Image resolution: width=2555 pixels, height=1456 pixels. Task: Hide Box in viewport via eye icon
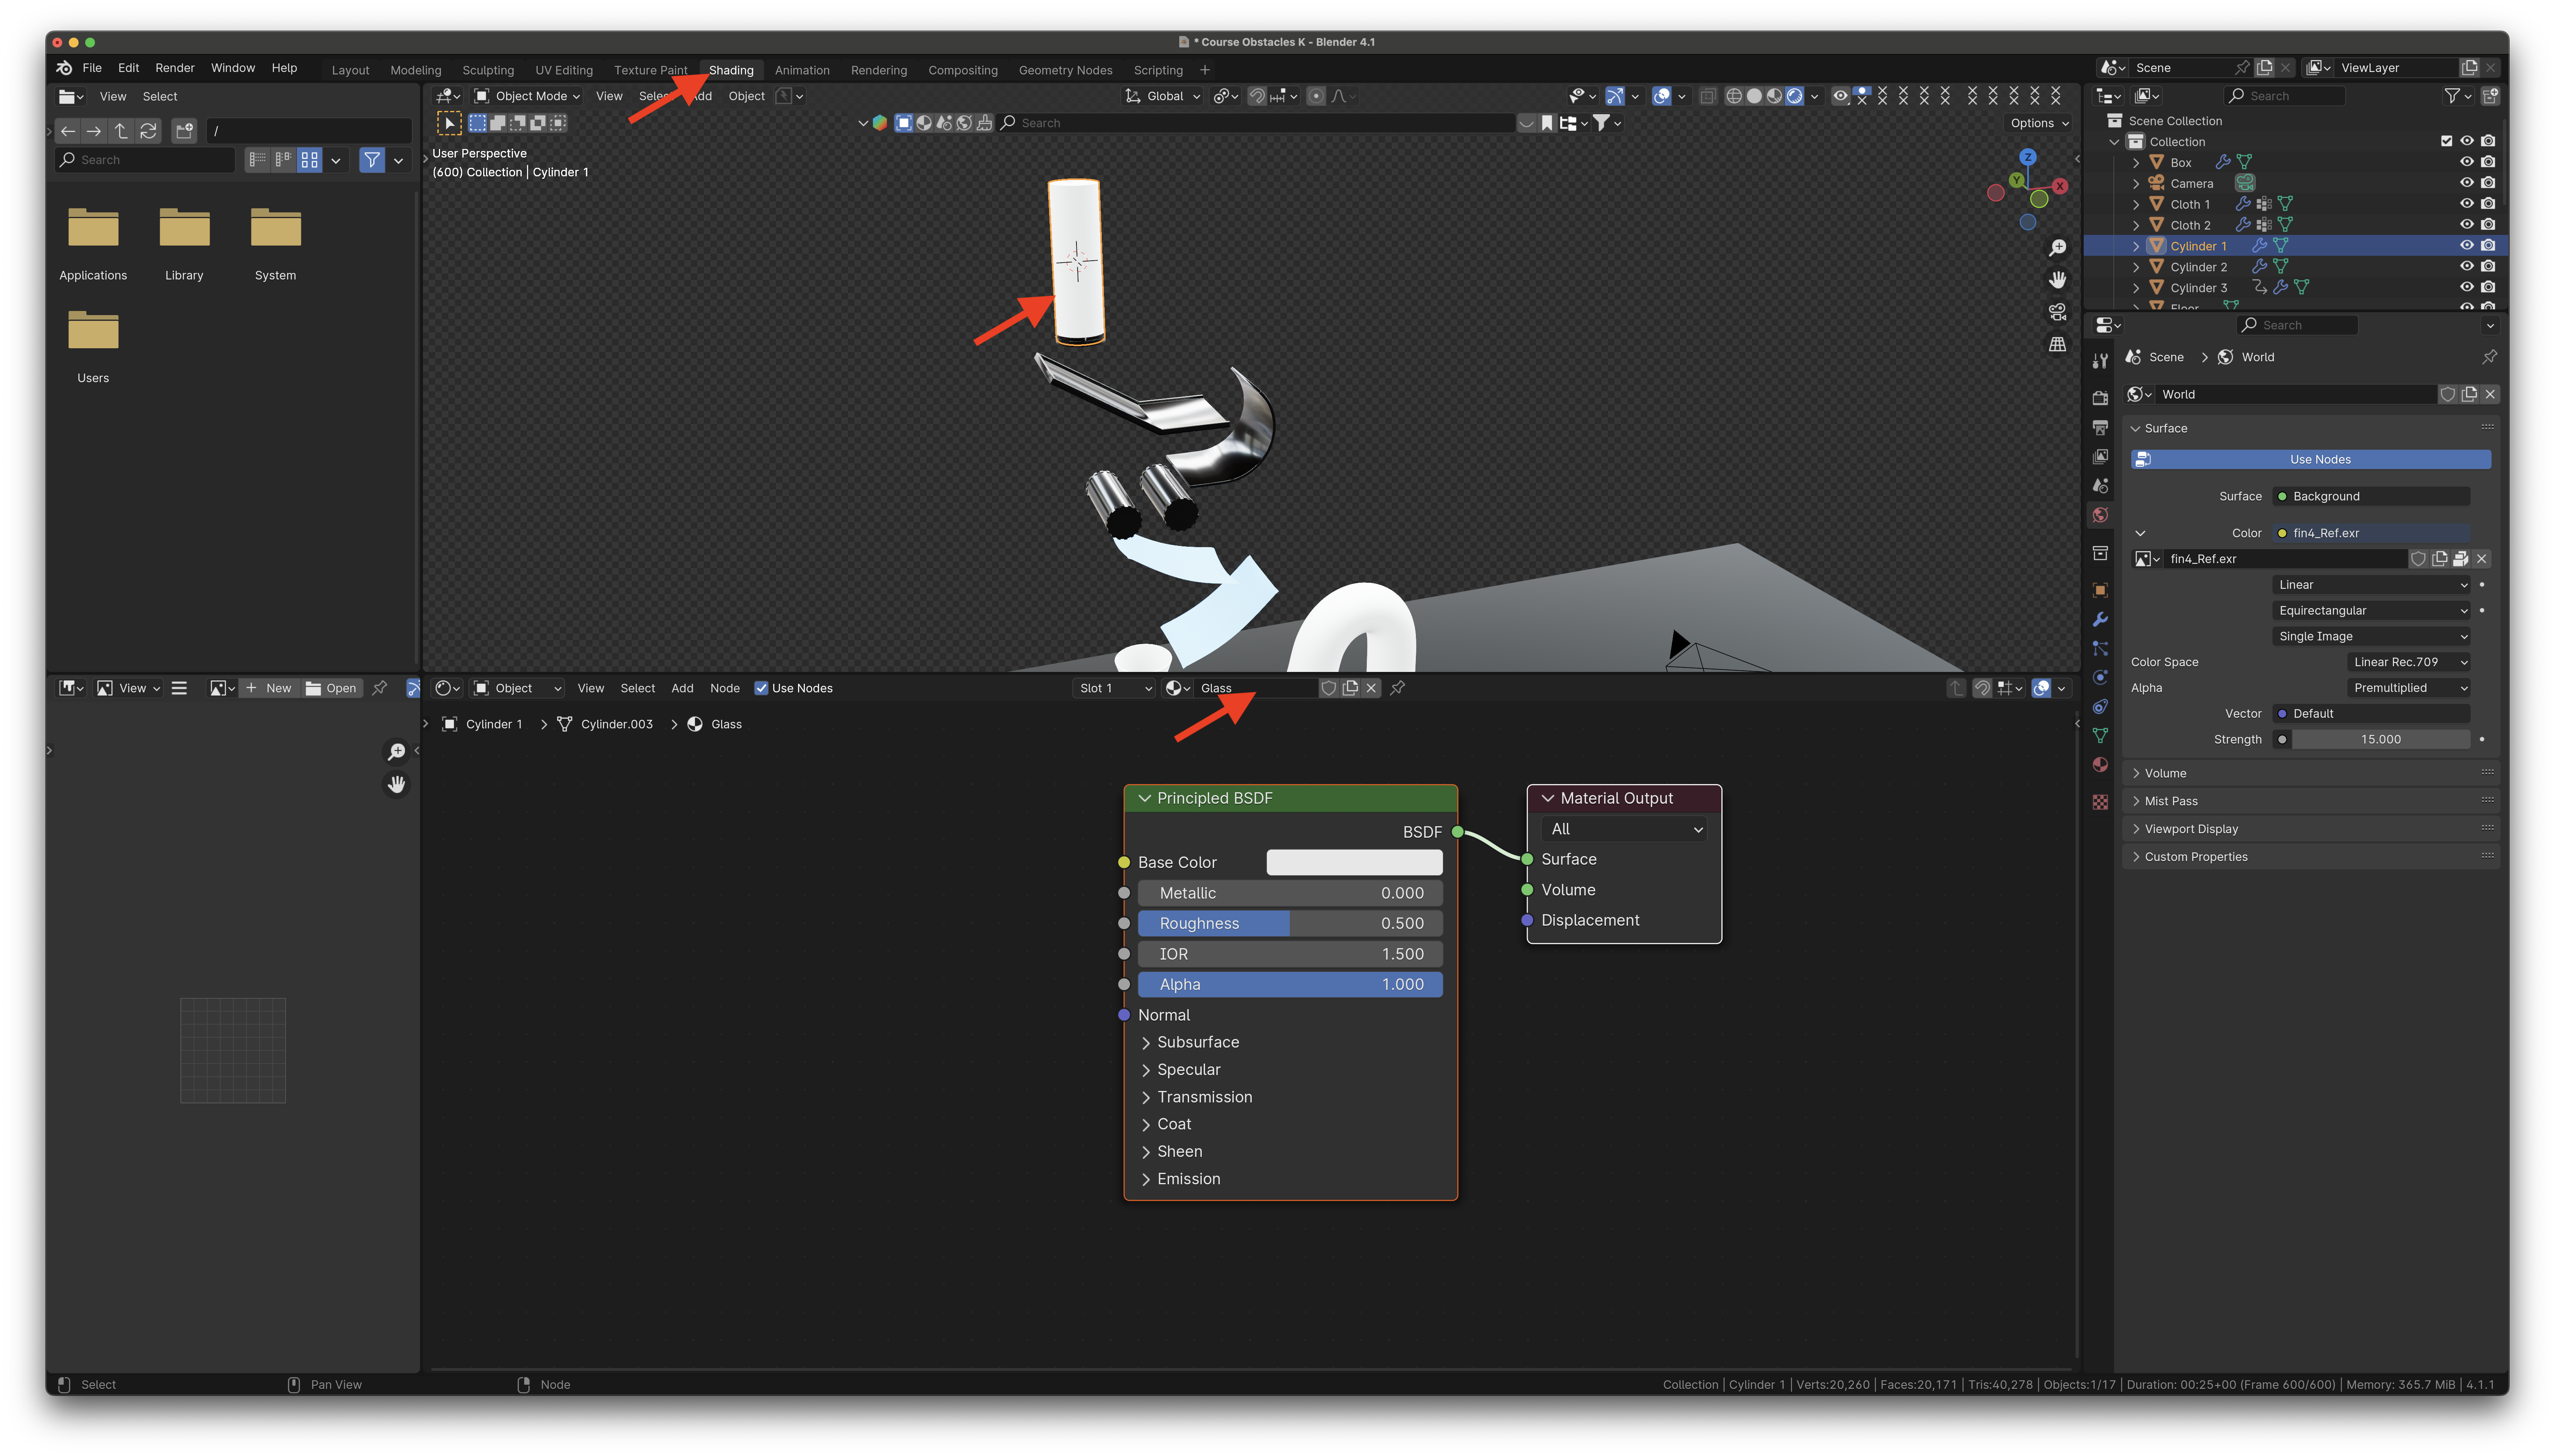tap(2466, 162)
